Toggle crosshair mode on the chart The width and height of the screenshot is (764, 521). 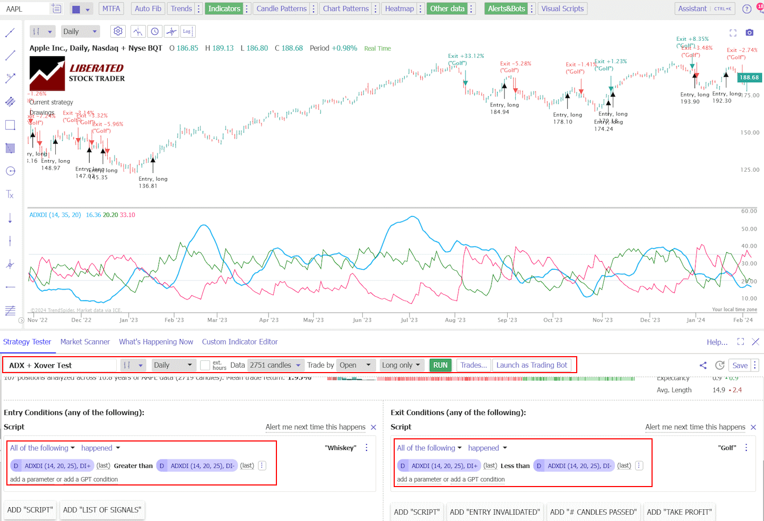click(x=171, y=31)
